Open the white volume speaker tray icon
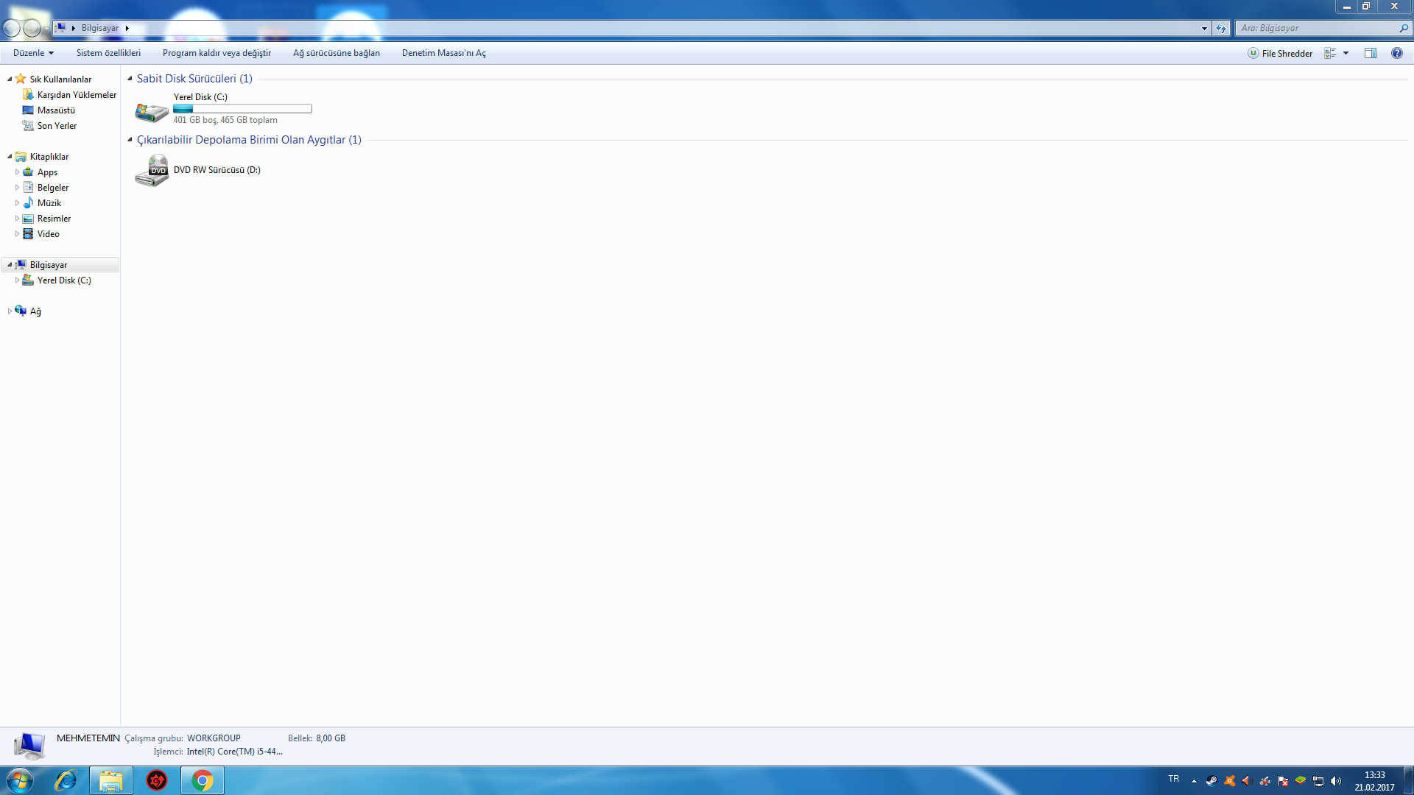The height and width of the screenshot is (795, 1414). pyautogui.click(x=1336, y=781)
